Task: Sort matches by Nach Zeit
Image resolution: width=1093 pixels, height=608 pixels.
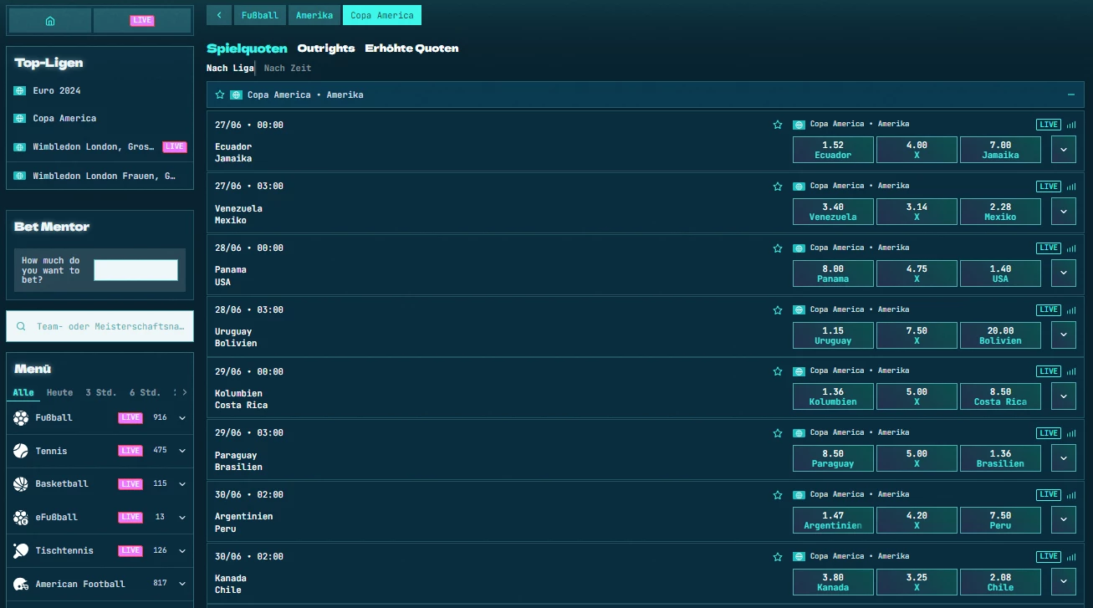Action: (288, 68)
